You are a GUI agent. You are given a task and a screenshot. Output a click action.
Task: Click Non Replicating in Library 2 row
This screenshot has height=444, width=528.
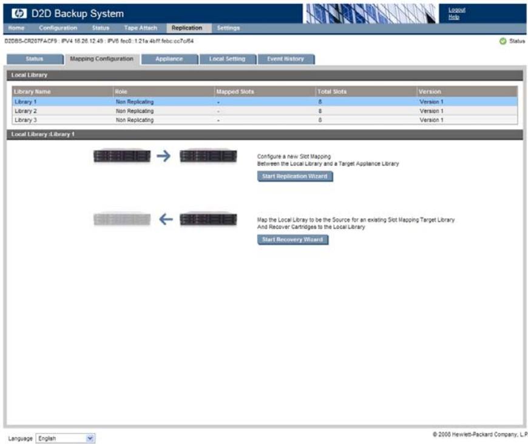pos(135,111)
